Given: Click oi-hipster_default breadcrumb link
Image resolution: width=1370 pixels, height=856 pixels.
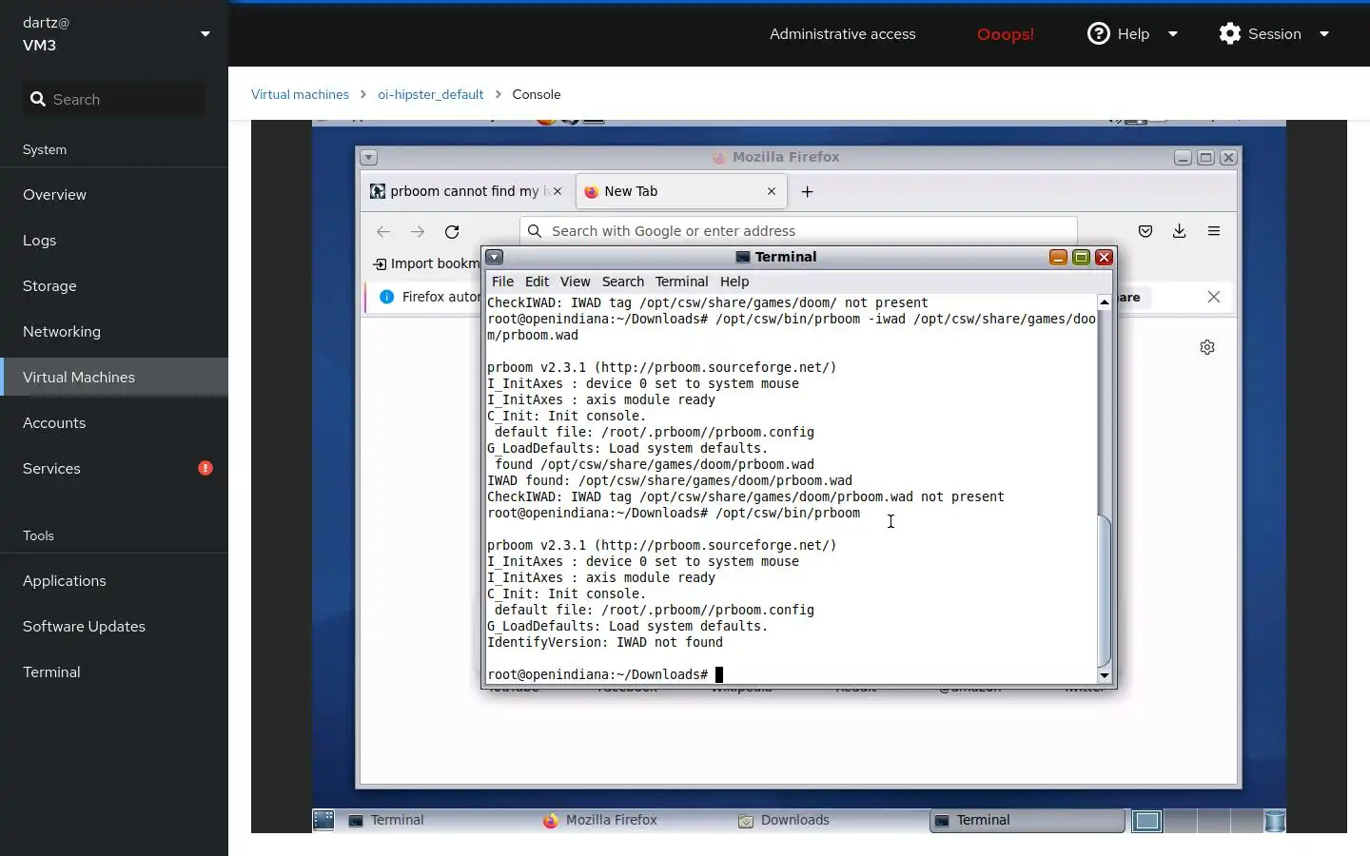Looking at the screenshot, I should click(430, 94).
